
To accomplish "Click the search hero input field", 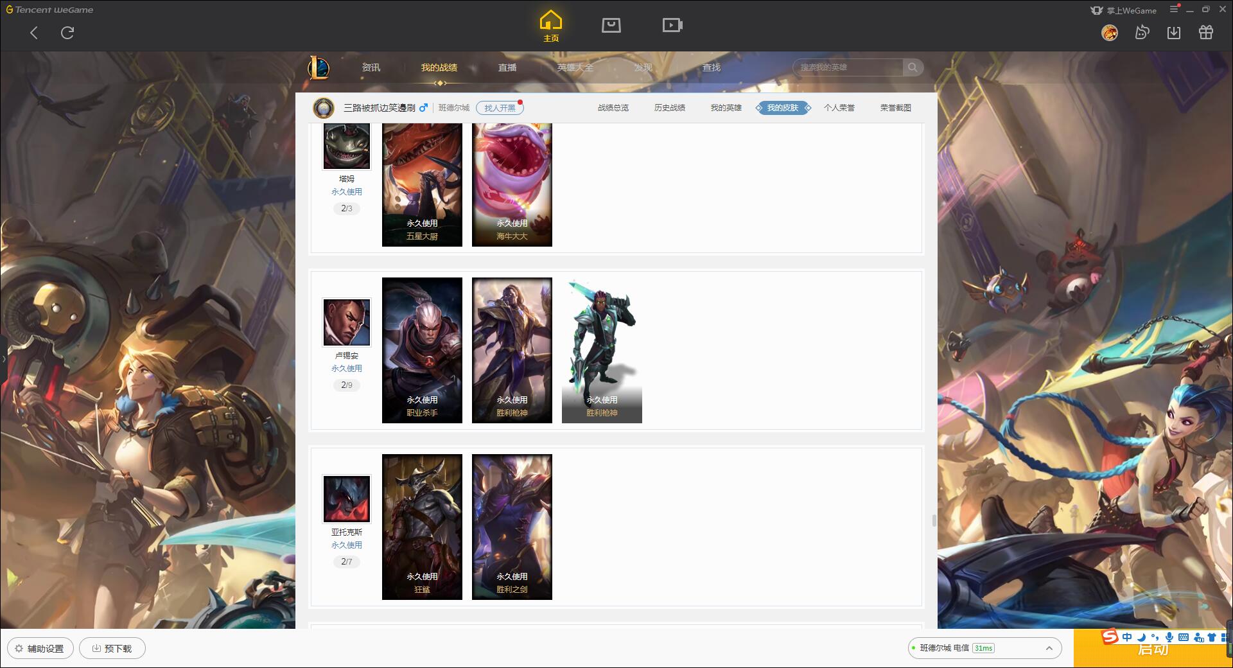I will [x=849, y=67].
